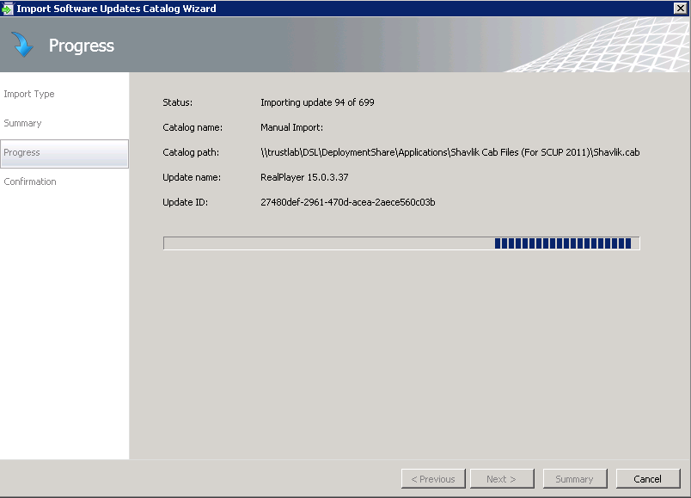Click the Previous button
The image size is (691, 498).
pyautogui.click(x=433, y=478)
